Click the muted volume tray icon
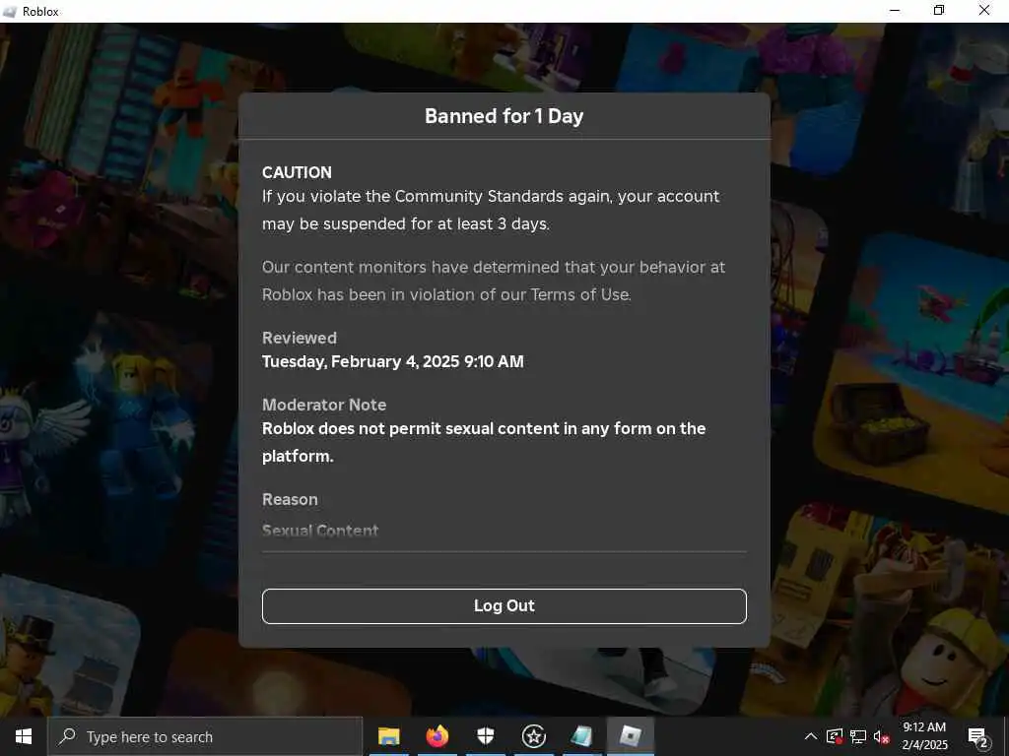The image size is (1009, 756). [882, 736]
